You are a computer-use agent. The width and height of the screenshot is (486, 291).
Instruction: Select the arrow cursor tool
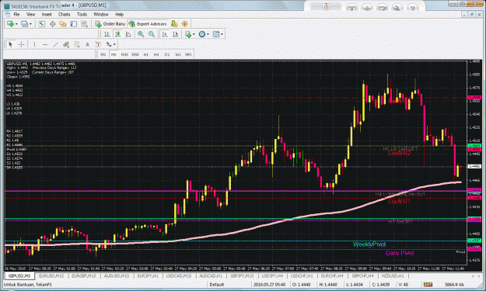pos(10,44)
